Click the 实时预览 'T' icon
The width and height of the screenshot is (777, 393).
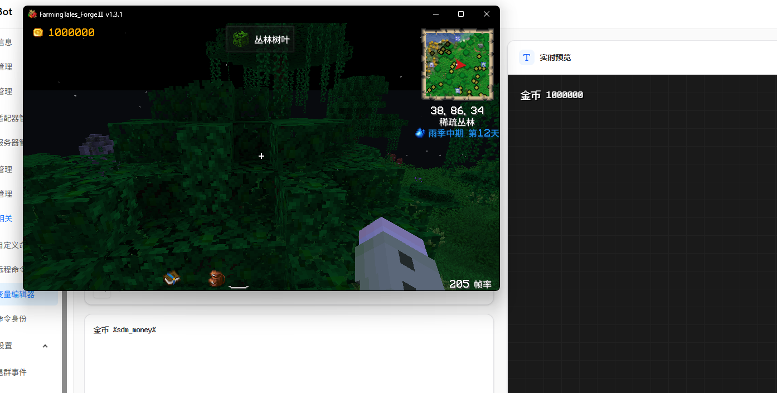[x=526, y=57]
